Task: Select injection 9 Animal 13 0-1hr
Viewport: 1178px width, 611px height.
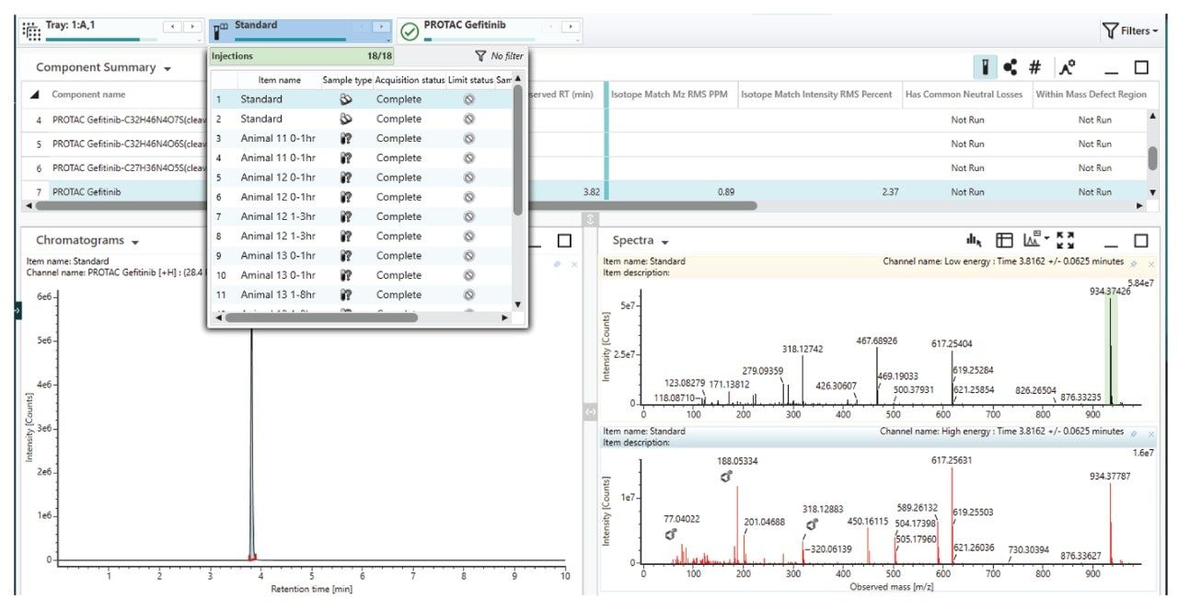Action: [362, 256]
